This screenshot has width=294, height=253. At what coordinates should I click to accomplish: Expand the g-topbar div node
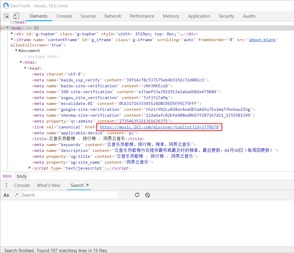pyautogui.click(x=12, y=33)
